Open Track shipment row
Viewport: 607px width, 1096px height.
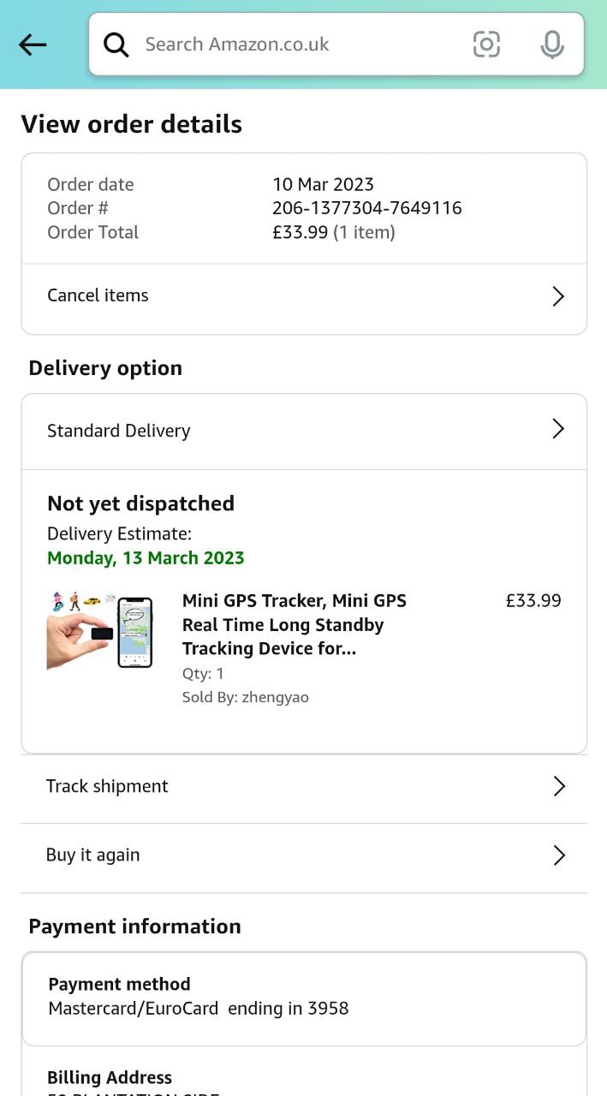[x=107, y=786]
